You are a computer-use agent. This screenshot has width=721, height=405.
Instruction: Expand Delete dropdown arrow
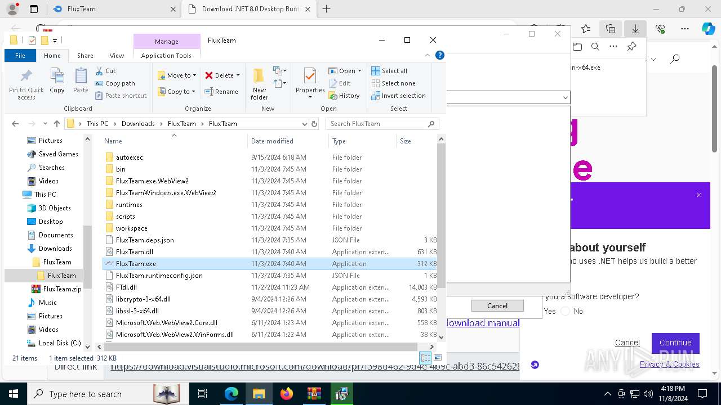click(x=238, y=75)
